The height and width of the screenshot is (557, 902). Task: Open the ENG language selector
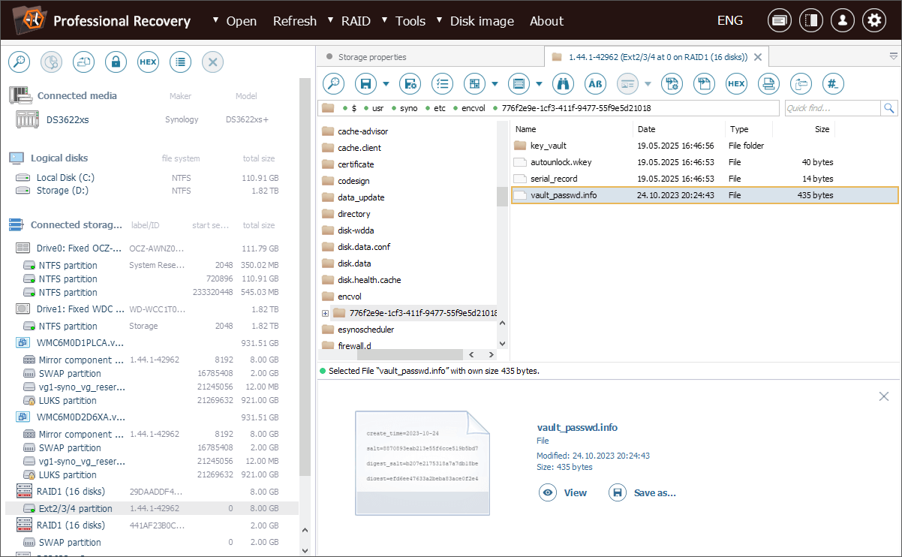coord(730,20)
